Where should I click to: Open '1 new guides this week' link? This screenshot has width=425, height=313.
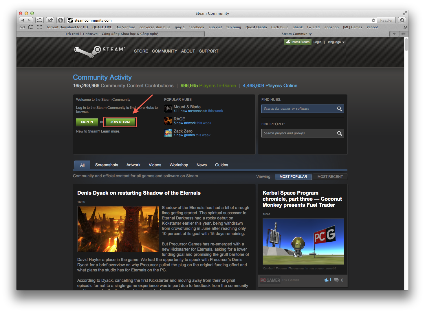point(192,135)
